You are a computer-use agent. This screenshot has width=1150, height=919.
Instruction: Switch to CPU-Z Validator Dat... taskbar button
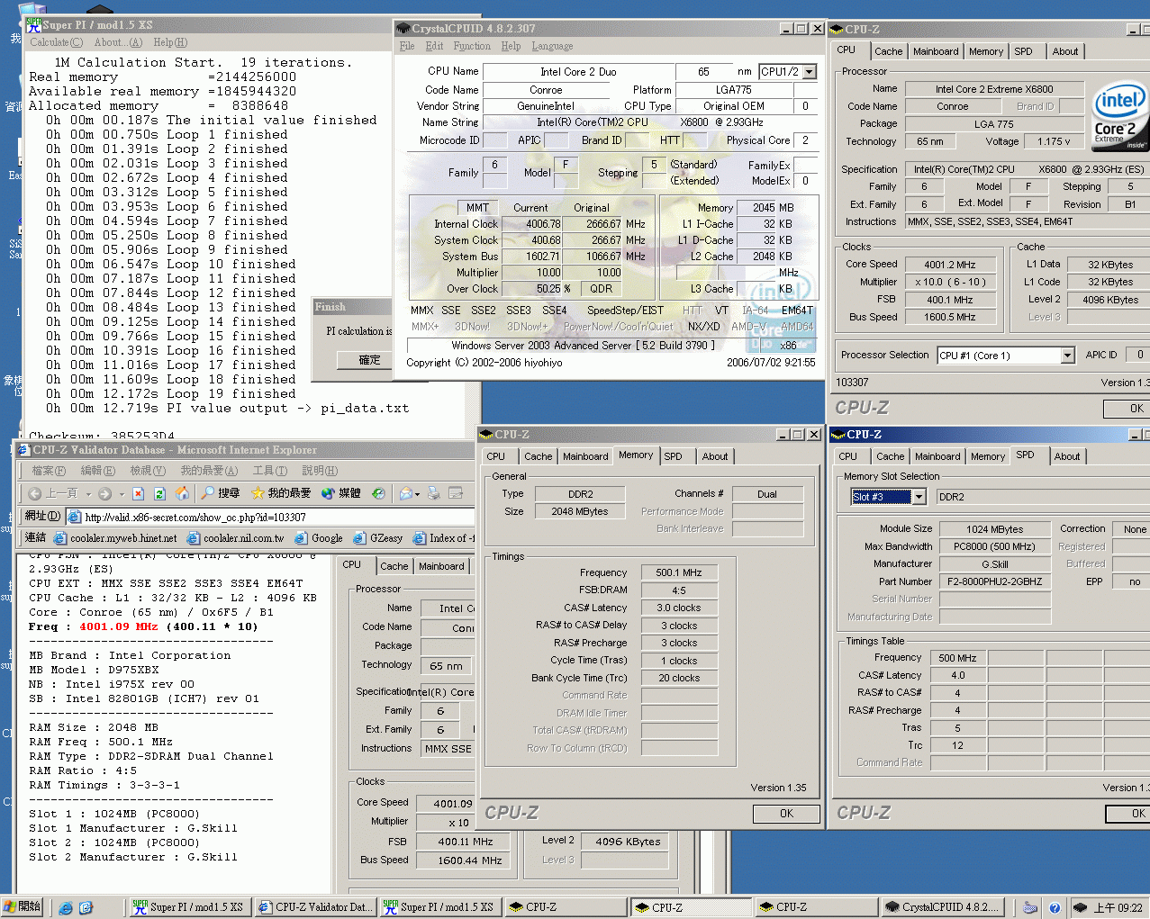click(x=315, y=907)
